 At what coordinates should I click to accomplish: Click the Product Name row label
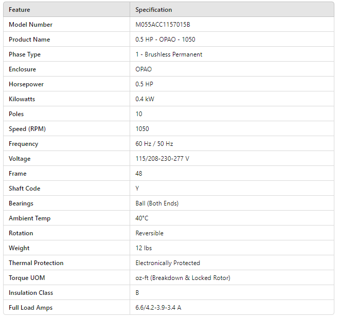[x=29, y=40]
